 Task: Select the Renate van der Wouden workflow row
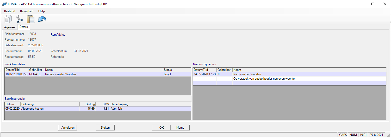(98, 74)
